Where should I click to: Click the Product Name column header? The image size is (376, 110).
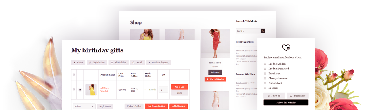coord(108,75)
